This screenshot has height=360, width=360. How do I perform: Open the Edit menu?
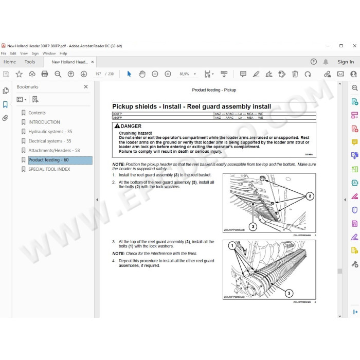(x=13, y=53)
